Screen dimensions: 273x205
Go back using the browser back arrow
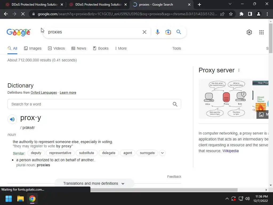point(6,14)
